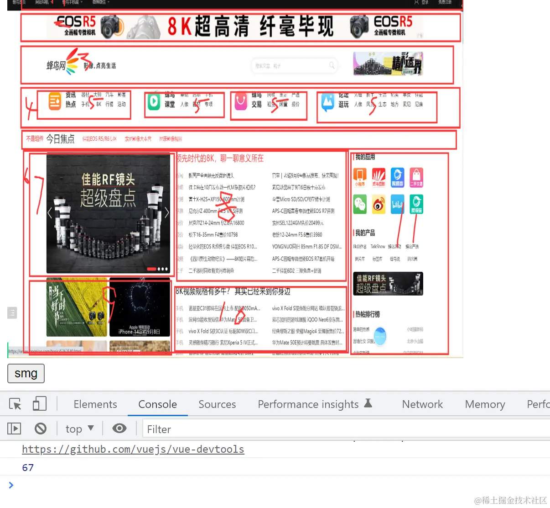Open the green 爱限量 app icon

[x=416, y=204]
